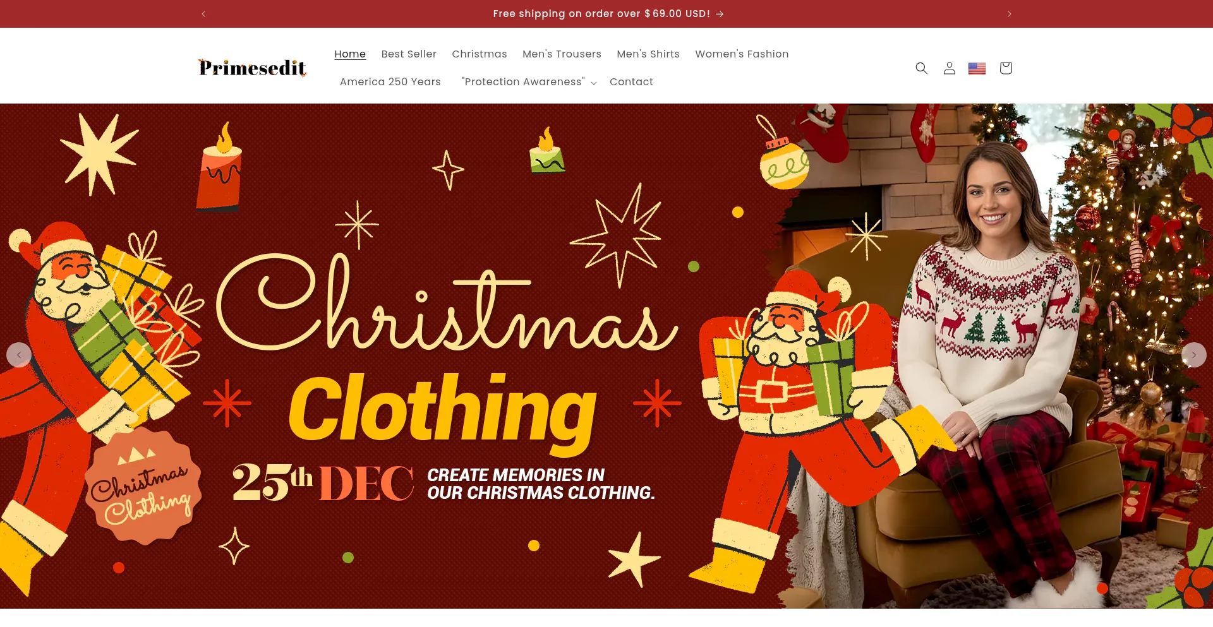This screenshot has height=627, width=1213.
Task: Open the search magnifier icon
Action: click(x=921, y=68)
